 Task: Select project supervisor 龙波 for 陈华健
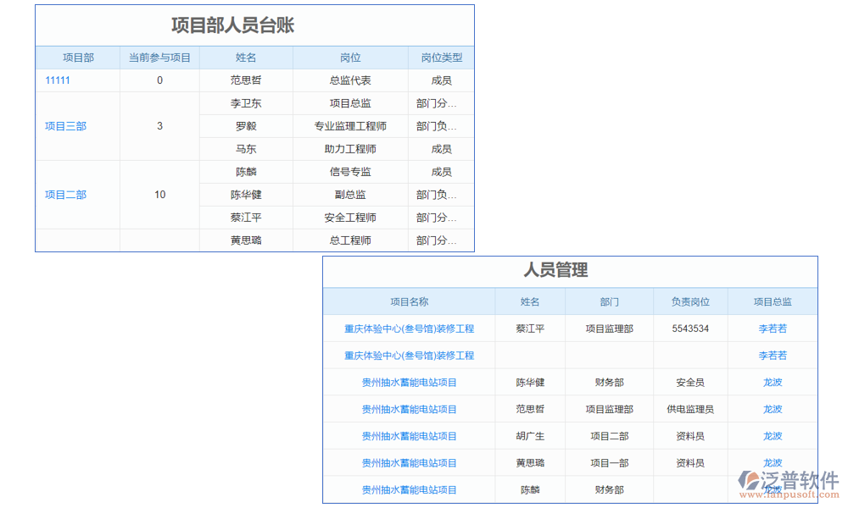point(772,382)
